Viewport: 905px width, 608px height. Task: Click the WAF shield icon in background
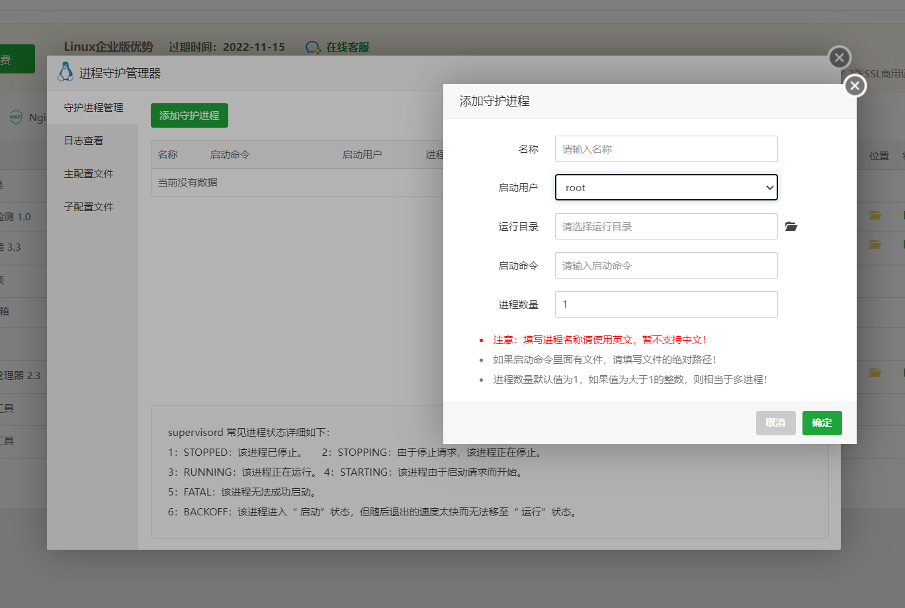click(x=16, y=117)
